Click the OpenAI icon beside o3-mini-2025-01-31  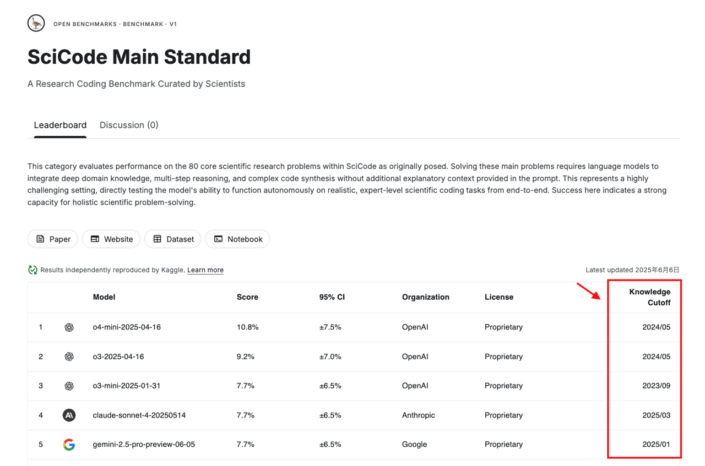[x=69, y=386]
